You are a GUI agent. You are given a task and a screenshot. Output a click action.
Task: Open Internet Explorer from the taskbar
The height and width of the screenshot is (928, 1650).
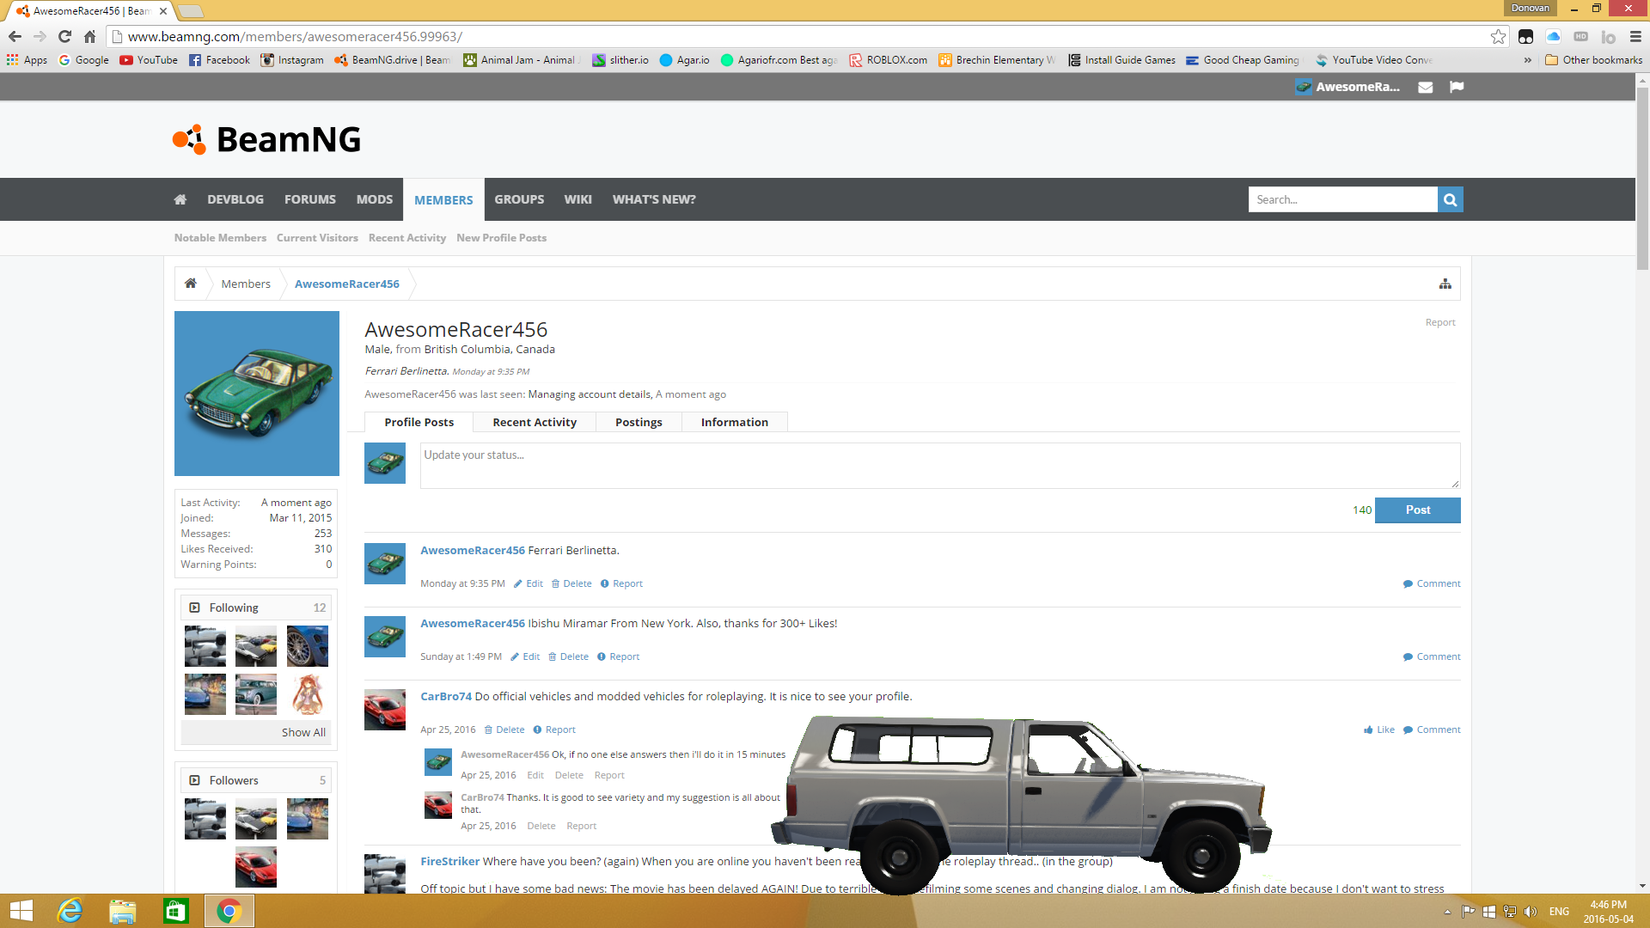(x=70, y=911)
